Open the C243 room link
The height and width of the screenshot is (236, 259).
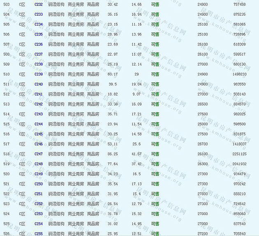click(39, 114)
